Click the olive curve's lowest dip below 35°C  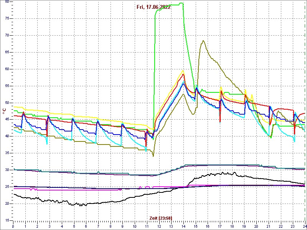coord(153,156)
